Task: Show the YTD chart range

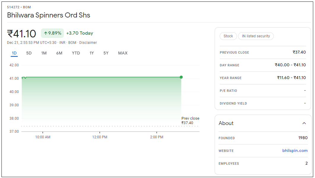Action: pos(76,53)
